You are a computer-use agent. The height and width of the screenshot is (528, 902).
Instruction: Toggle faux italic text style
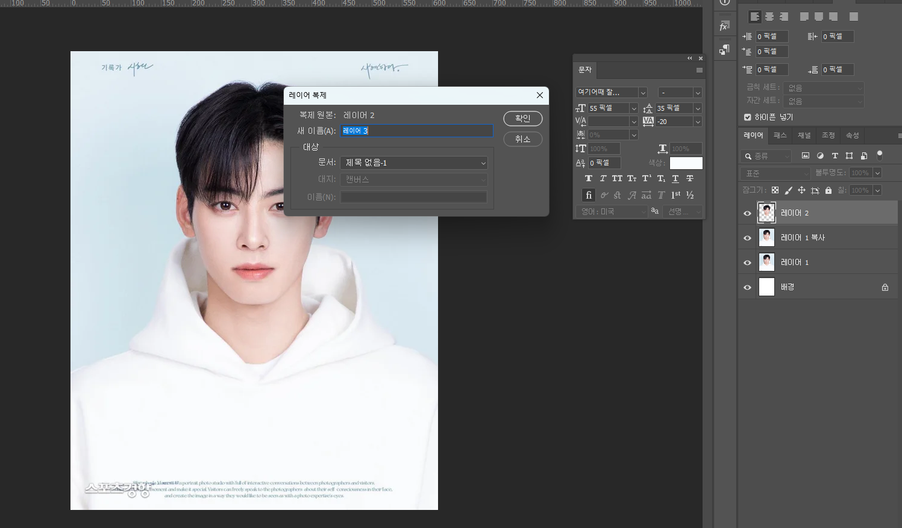[603, 179]
